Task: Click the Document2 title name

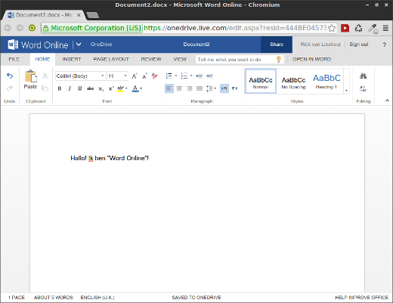Action: pyautogui.click(x=196, y=45)
